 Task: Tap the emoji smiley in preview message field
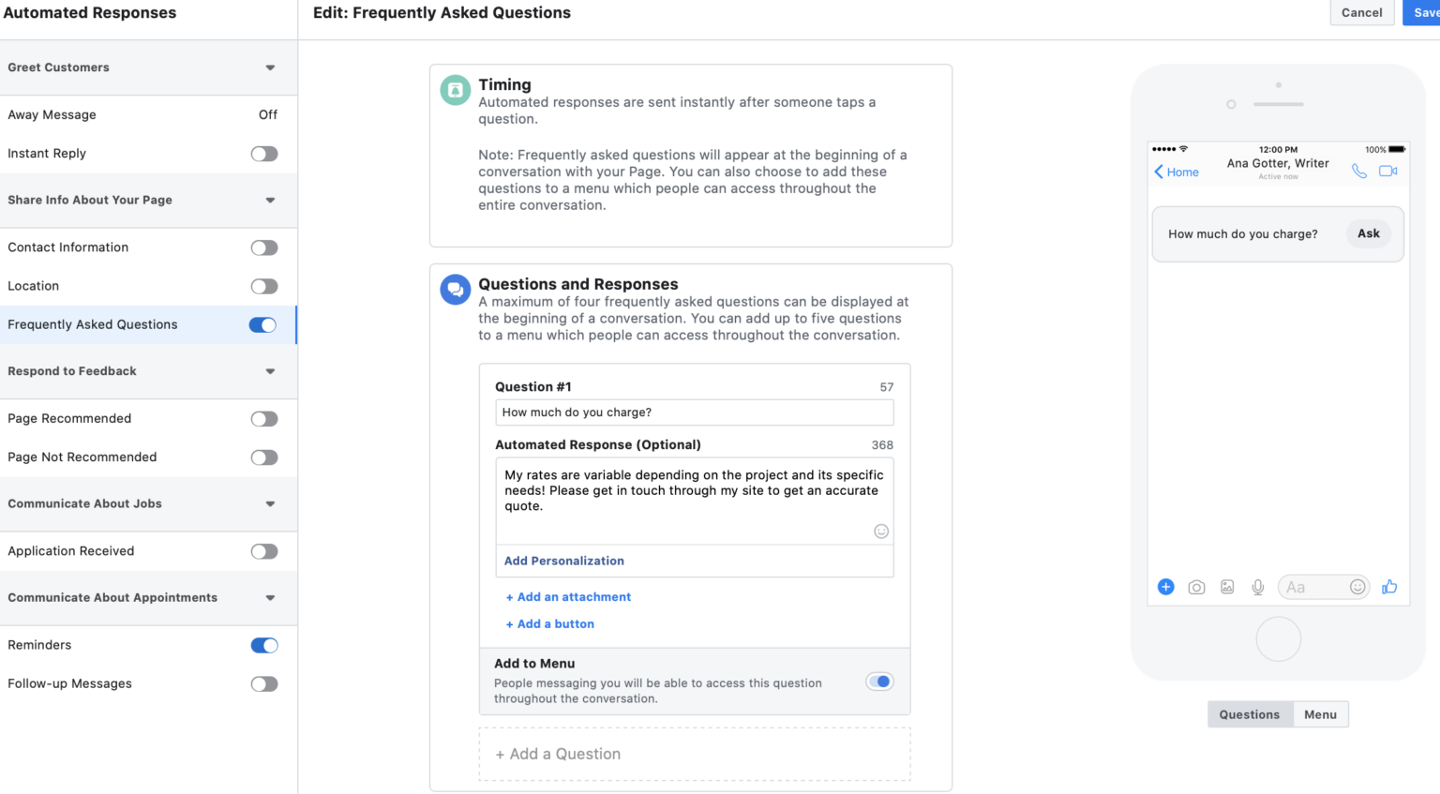[1357, 587]
